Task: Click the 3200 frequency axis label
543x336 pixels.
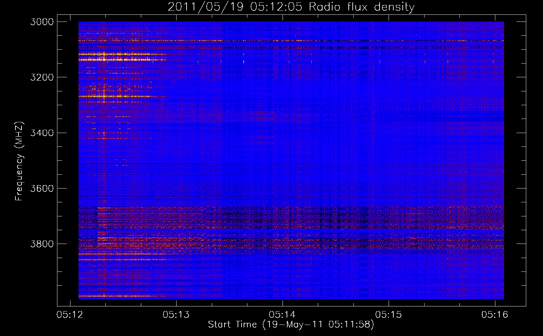Action: click(x=42, y=77)
